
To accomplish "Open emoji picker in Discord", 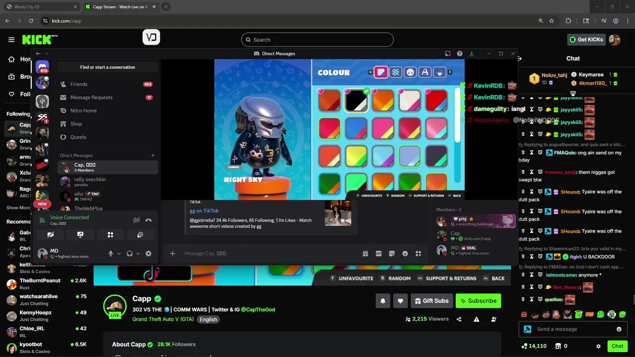I will click(x=405, y=253).
